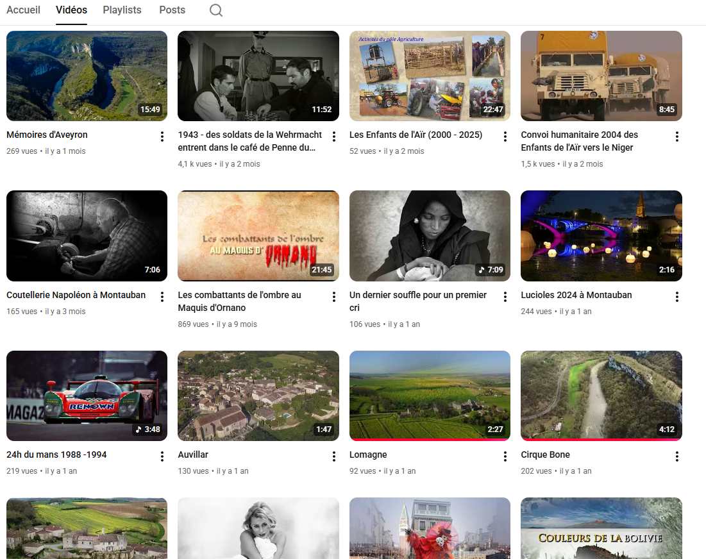Open three-dot menu for Cirque Bone
706x559 pixels.
pyautogui.click(x=677, y=456)
